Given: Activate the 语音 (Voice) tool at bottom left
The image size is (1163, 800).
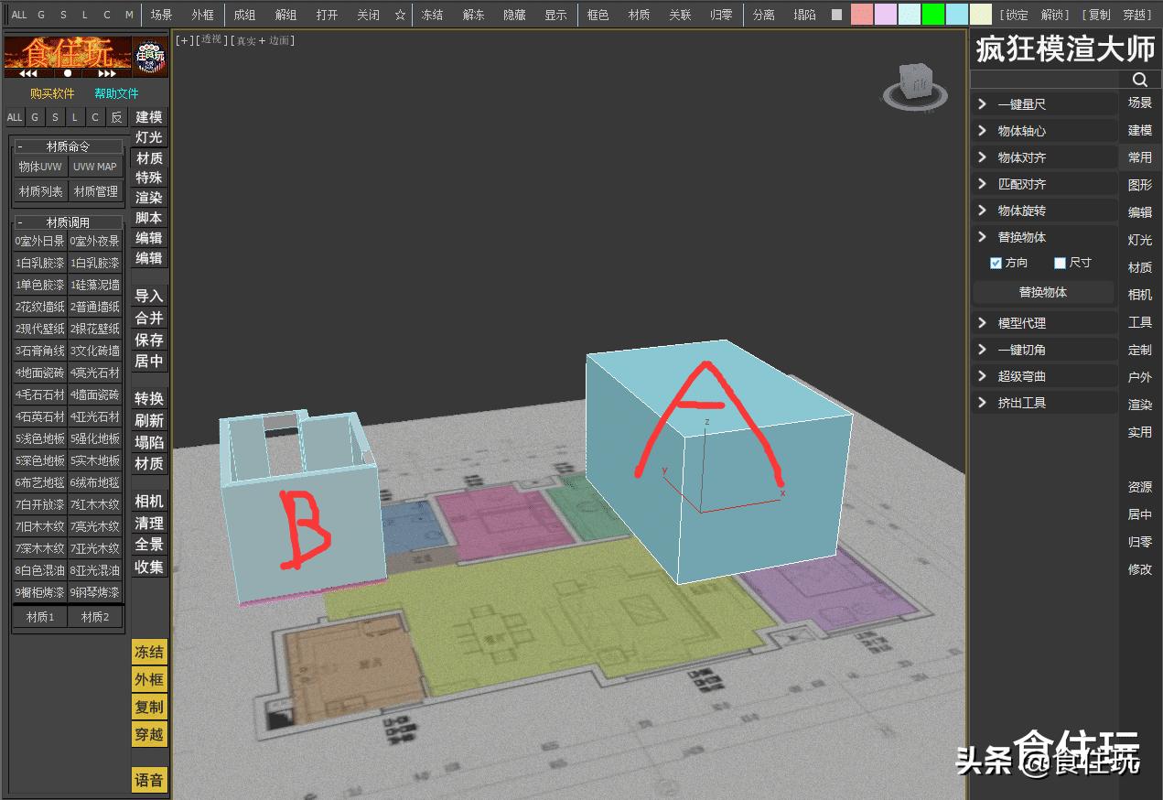Looking at the screenshot, I should point(148,780).
